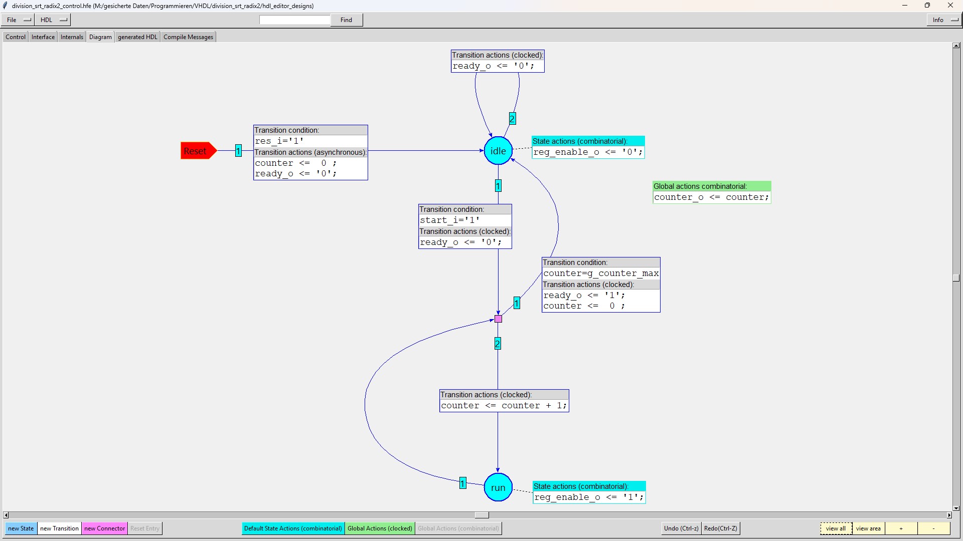This screenshot has width=963, height=541.
Task: Click priority tag 1 left of run state
Action: [462, 483]
